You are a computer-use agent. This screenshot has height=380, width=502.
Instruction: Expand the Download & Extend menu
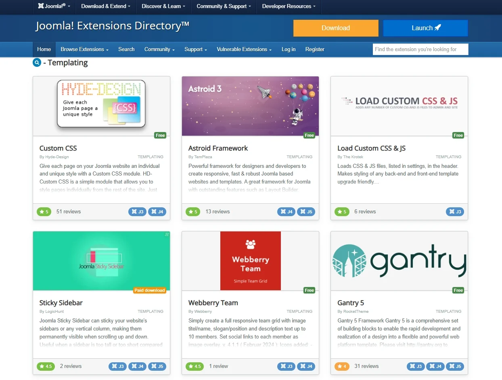tap(106, 6)
